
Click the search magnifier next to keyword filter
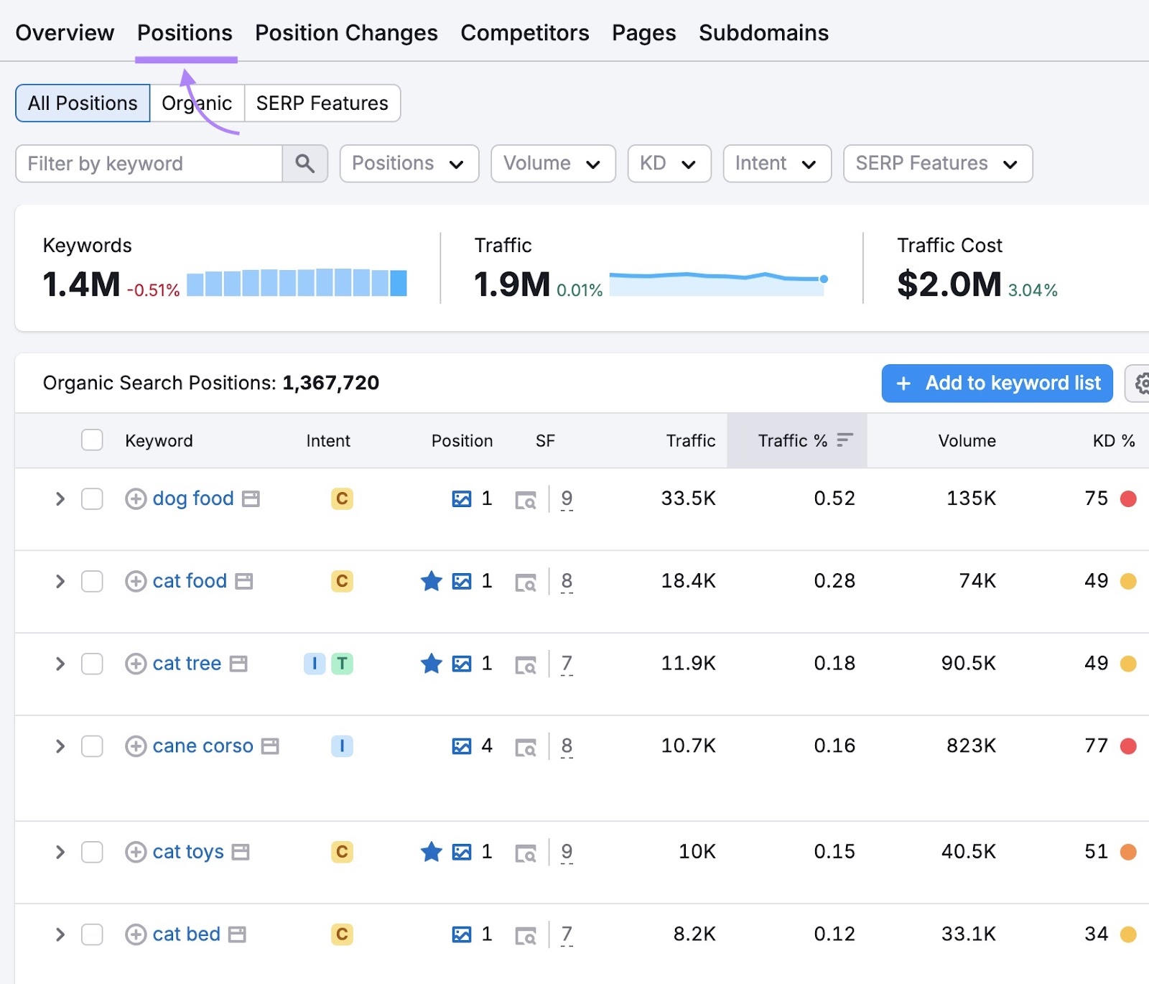click(x=305, y=163)
